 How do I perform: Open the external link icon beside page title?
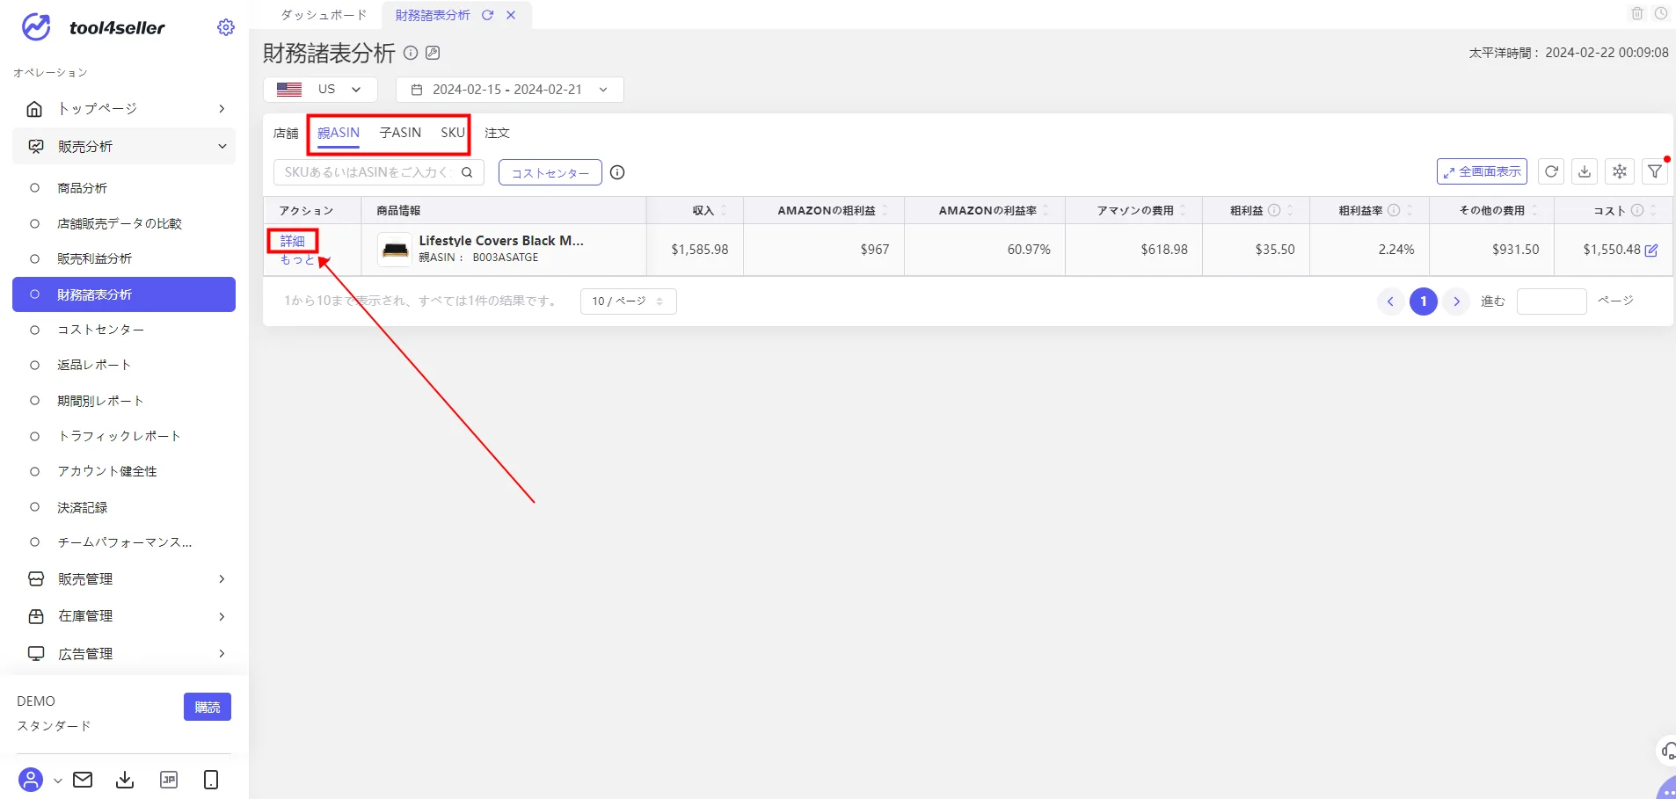433,53
